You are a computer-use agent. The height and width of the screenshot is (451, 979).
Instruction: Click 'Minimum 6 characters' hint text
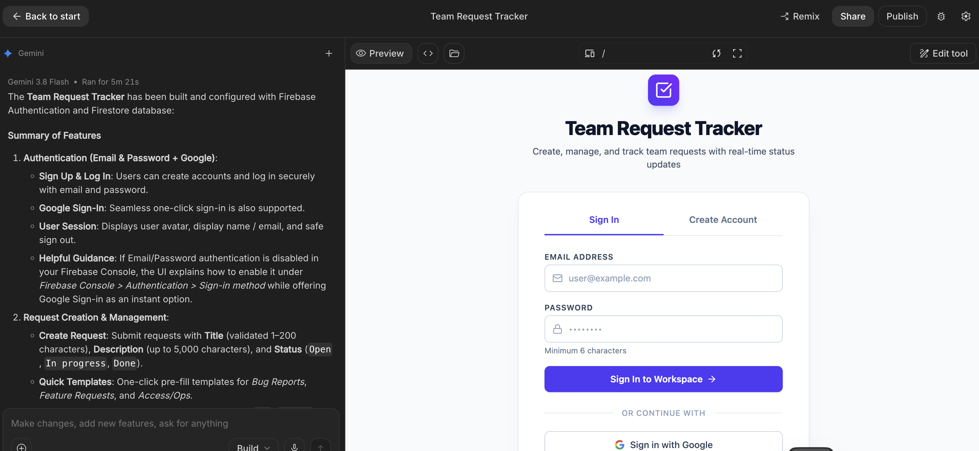[585, 351]
